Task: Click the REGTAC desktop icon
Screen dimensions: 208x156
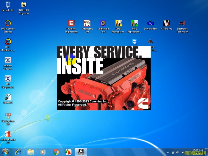Action: point(8,99)
